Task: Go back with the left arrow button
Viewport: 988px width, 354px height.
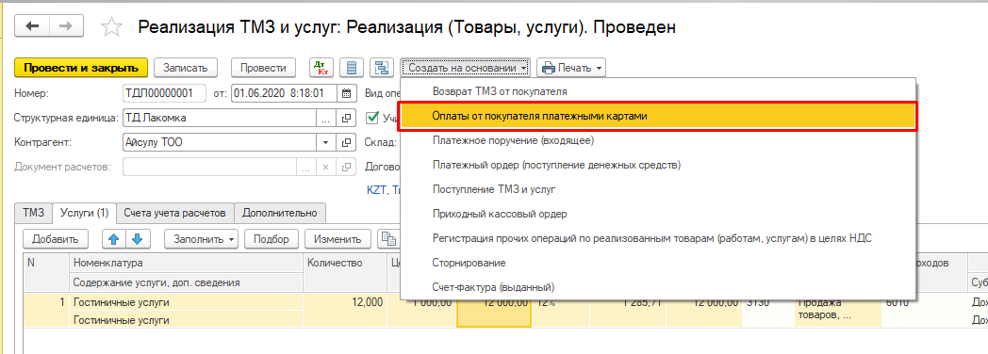Action: pos(32,25)
